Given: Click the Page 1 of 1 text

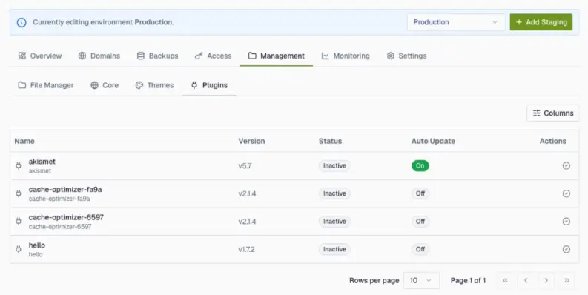Looking at the screenshot, I should pos(468,280).
